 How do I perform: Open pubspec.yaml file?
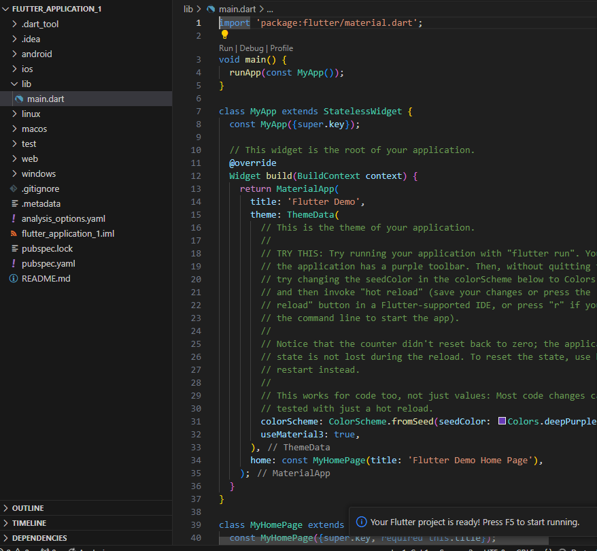[48, 263]
